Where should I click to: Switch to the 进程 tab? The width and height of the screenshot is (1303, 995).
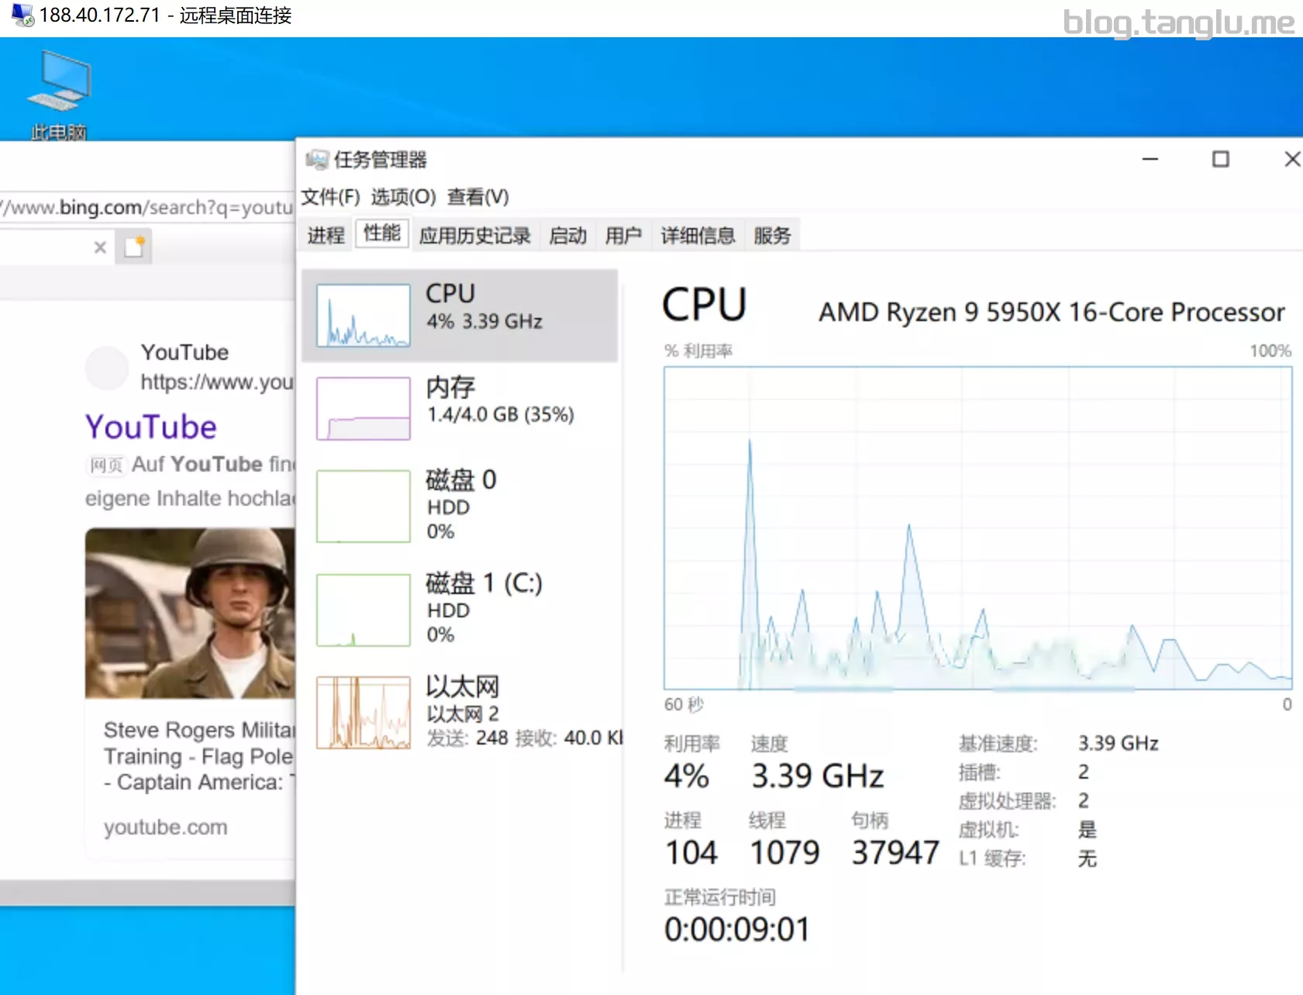(x=326, y=235)
